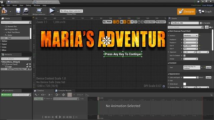Open the Edit menu
Image resolution: width=214 pixels, height=120 pixels.
click(8, 5)
